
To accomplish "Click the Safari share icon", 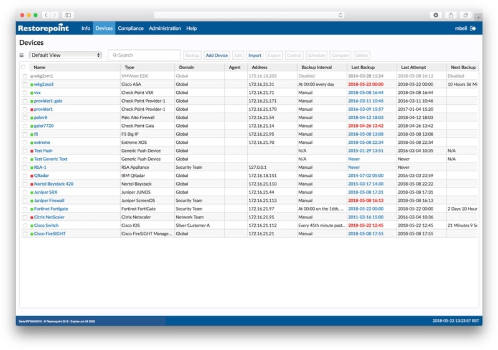I will click(451, 15).
